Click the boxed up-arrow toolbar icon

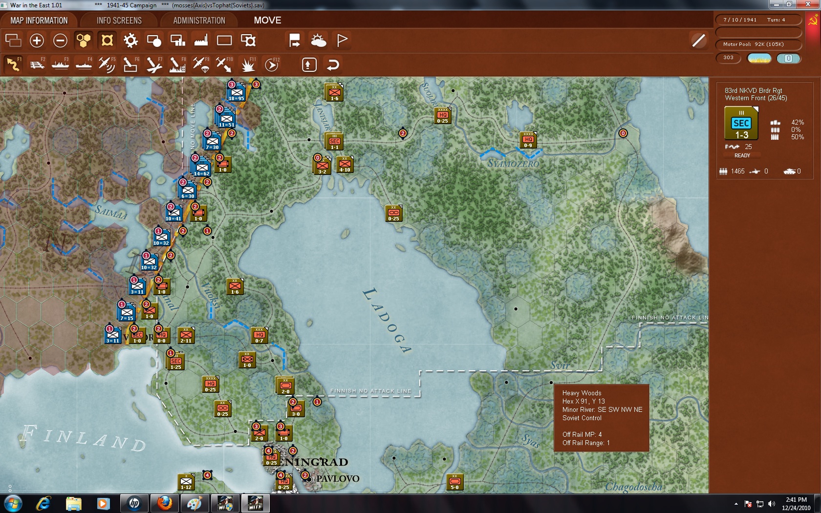click(309, 64)
